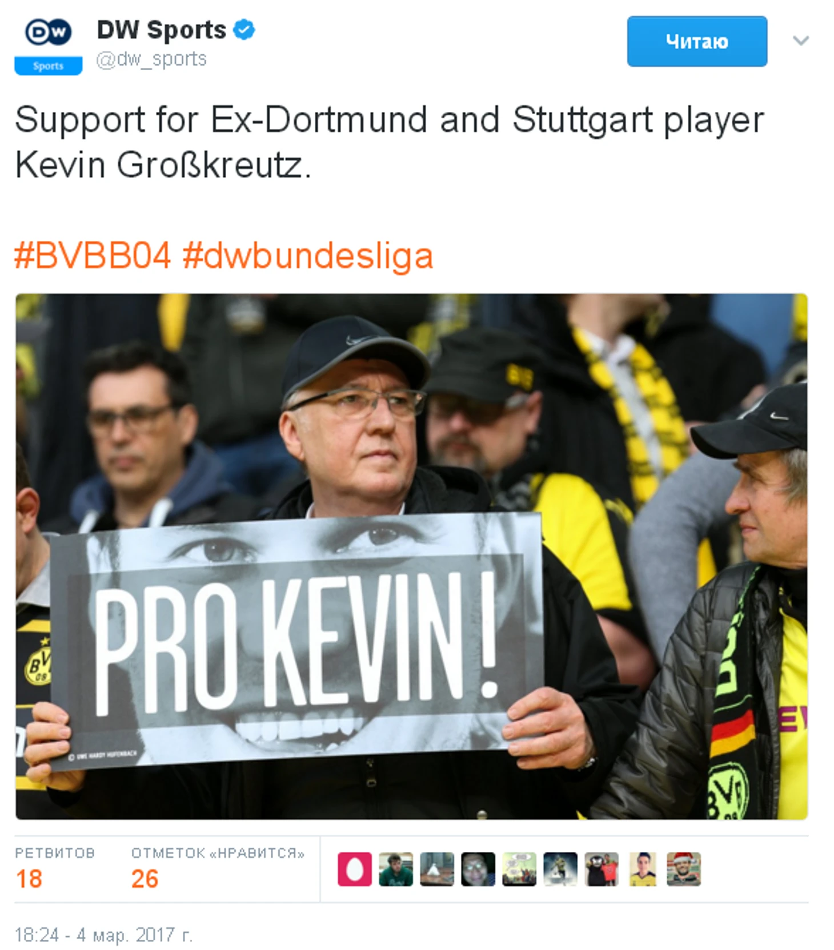Open the DW Sports display name
Screen dimensions: 834x950
tap(162, 30)
